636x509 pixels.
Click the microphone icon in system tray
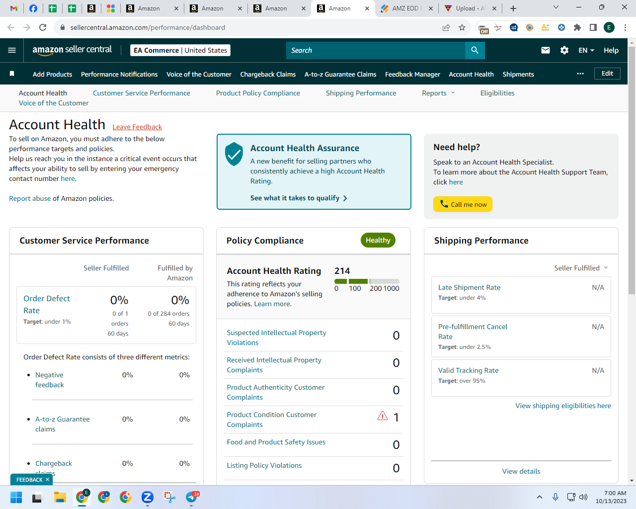click(x=556, y=497)
